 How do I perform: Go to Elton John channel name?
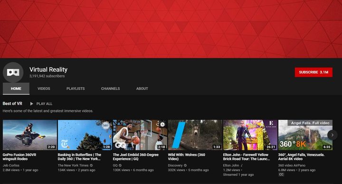pos(231,166)
